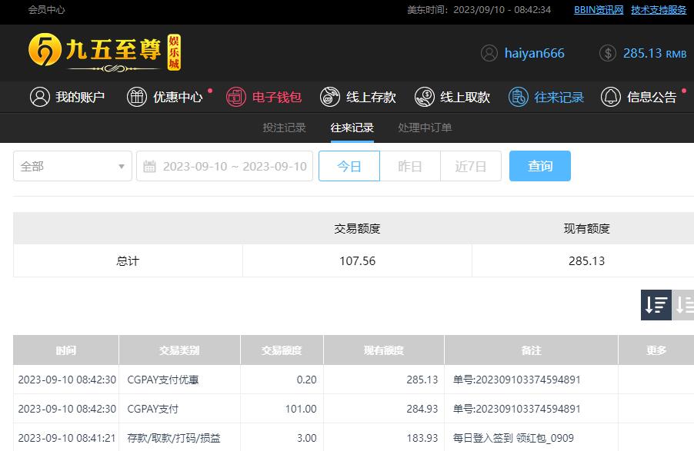Screen dimensions: 694x451
Task: Click the 优惠中心 gift icon
Action: coord(137,97)
